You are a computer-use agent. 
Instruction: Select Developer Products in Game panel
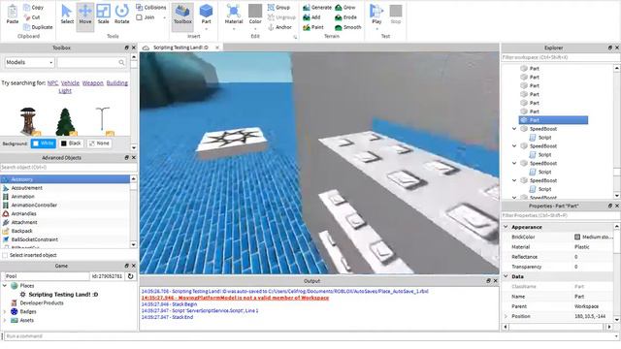click(x=42, y=303)
